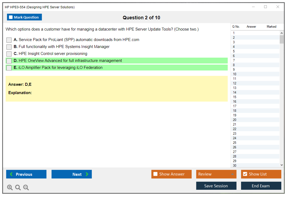
Task: Click the scroll-down arrow on the question list
Action: [x=282, y=165]
